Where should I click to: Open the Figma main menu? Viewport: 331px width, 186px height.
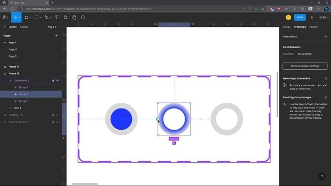[4, 18]
